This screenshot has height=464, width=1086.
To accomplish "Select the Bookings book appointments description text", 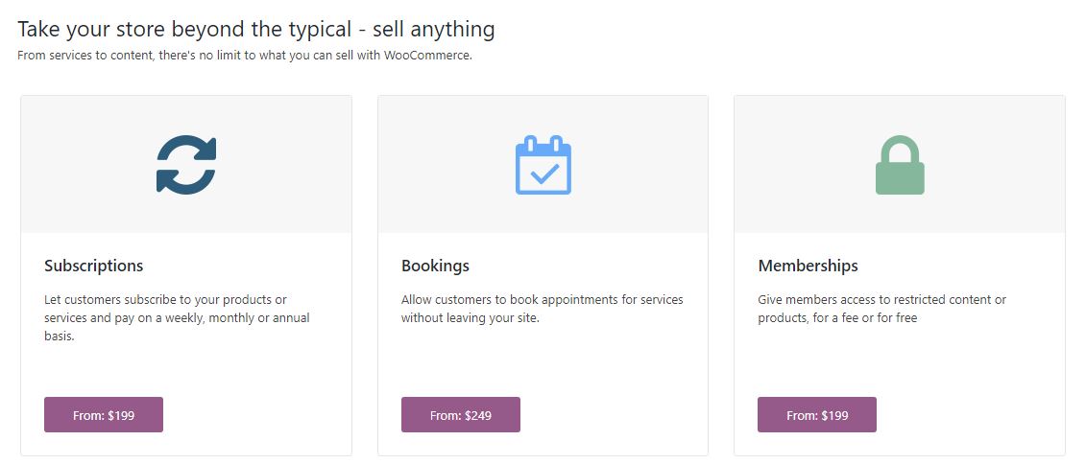I will (543, 309).
